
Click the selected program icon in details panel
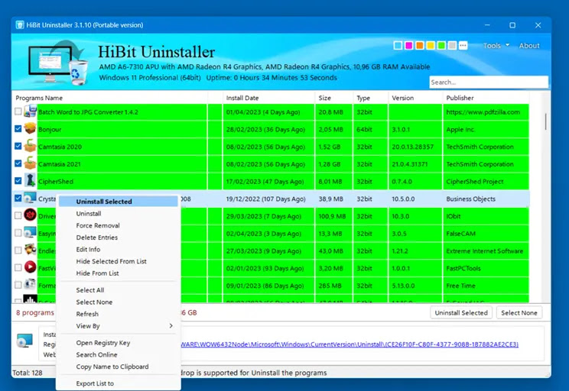click(25, 341)
